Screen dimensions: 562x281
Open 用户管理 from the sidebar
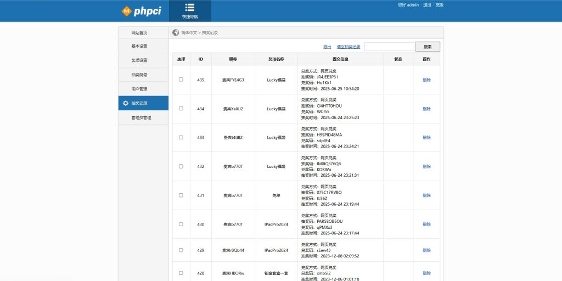(x=139, y=89)
